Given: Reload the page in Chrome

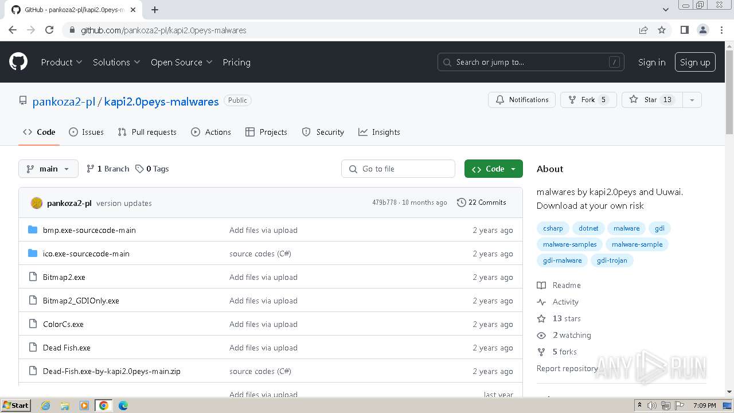Looking at the screenshot, I should 49,30.
